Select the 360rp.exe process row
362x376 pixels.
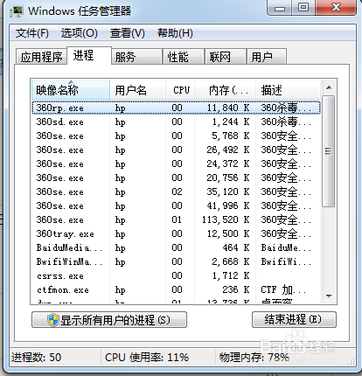click(x=176, y=108)
